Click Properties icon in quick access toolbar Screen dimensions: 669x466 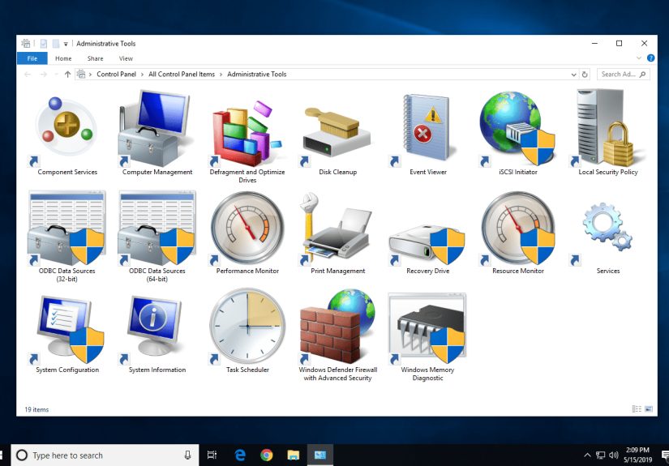pos(44,44)
